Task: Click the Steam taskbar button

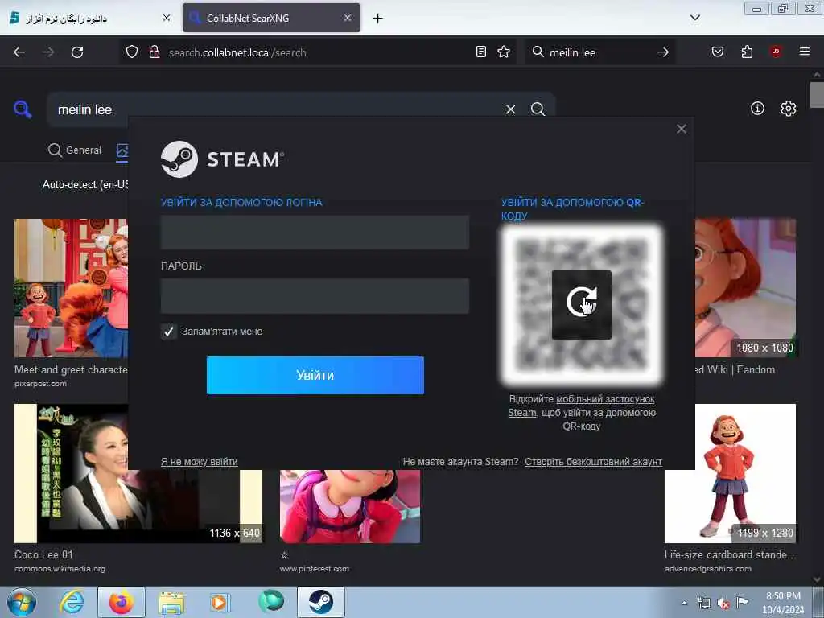Action: pyautogui.click(x=320, y=602)
